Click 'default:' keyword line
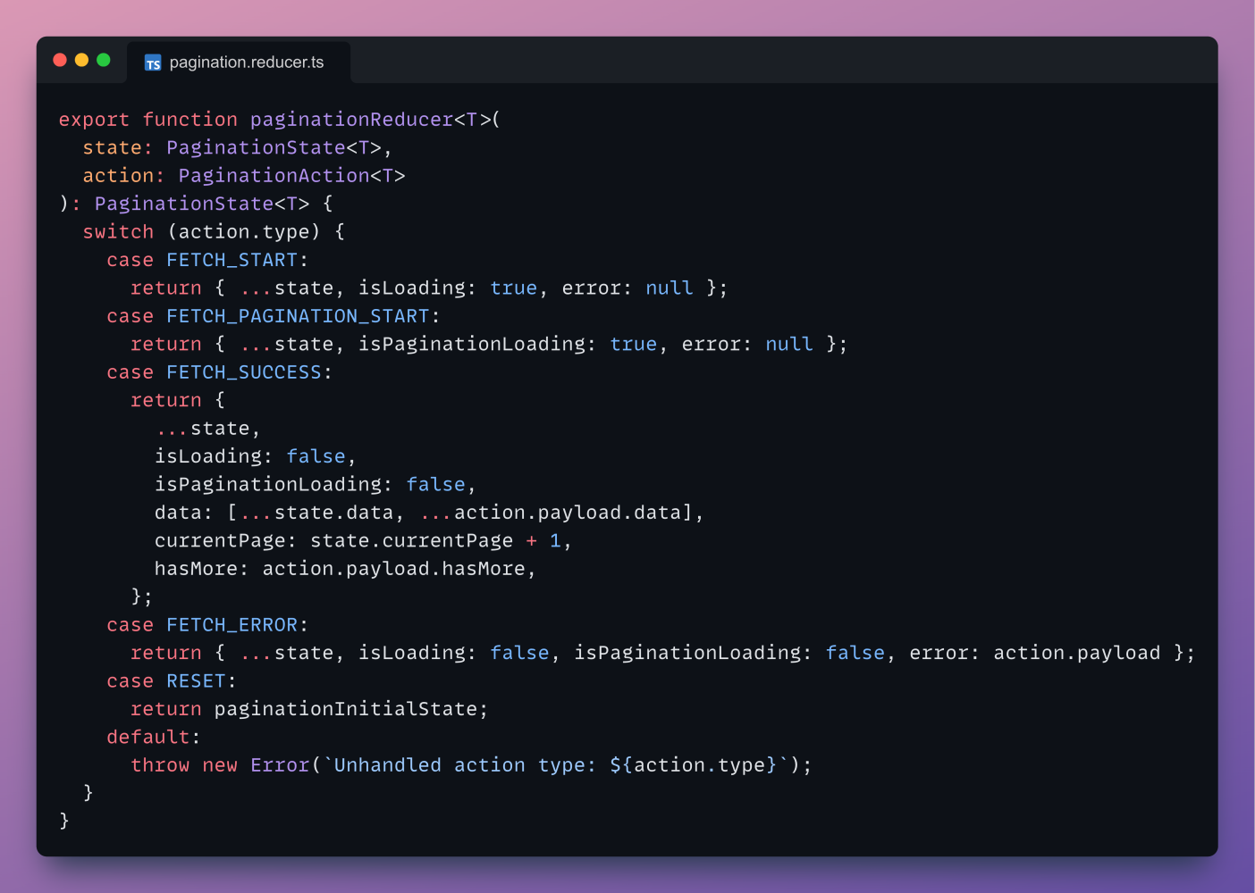The height and width of the screenshot is (893, 1255). (x=154, y=738)
